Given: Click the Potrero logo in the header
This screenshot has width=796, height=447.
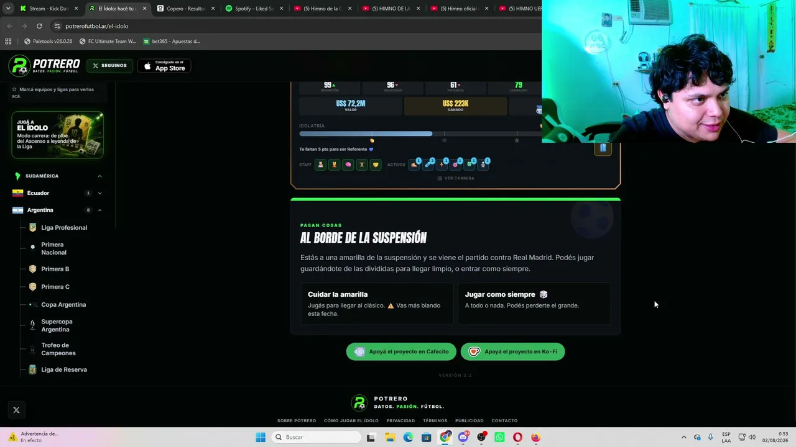Looking at the screenshot, I should pos(44,65).
